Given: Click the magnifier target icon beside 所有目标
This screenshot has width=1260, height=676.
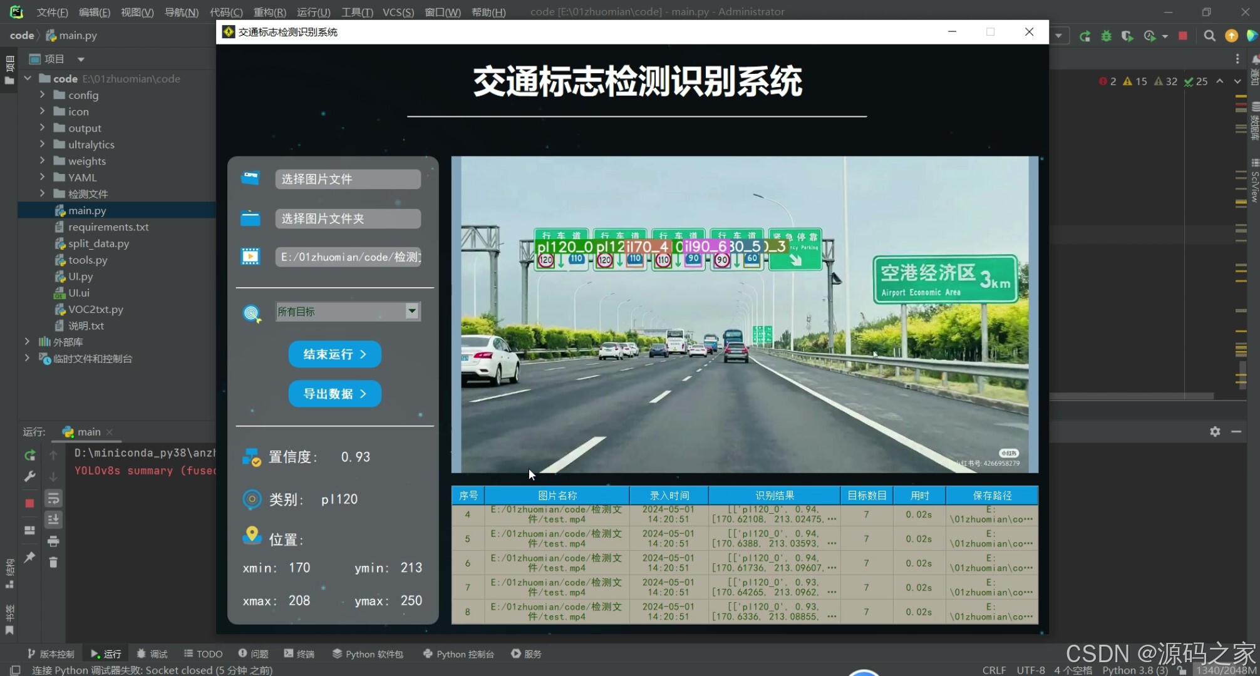Looking at the screenshot, I should [x=252, y=313].
